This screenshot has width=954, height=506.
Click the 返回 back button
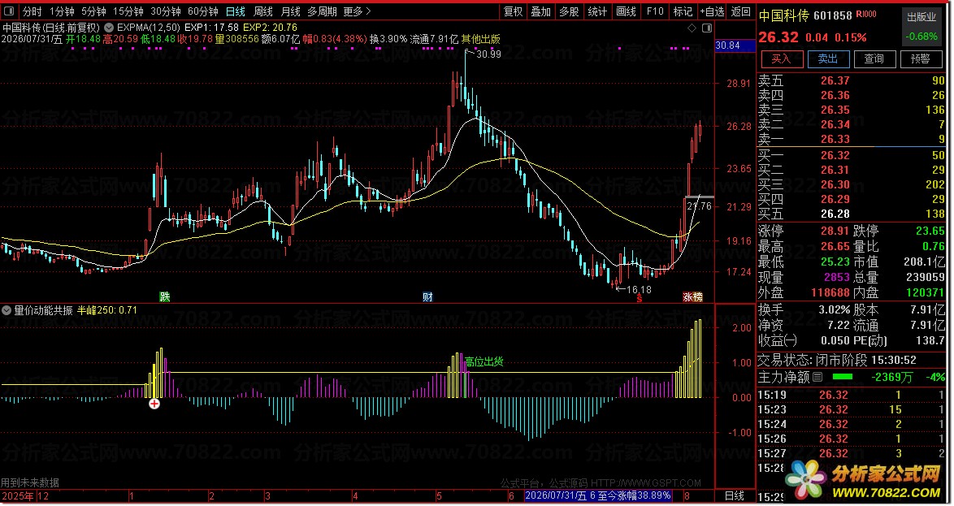(x=740, y=11)
